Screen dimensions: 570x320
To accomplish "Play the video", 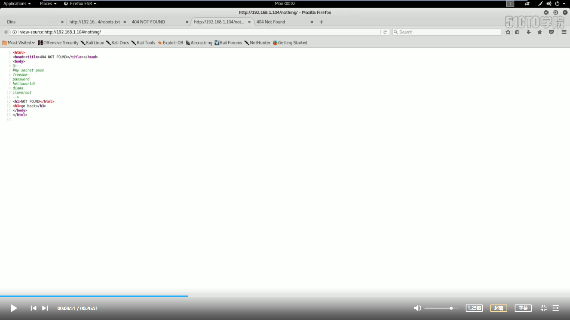I will (x=14, y=308).
